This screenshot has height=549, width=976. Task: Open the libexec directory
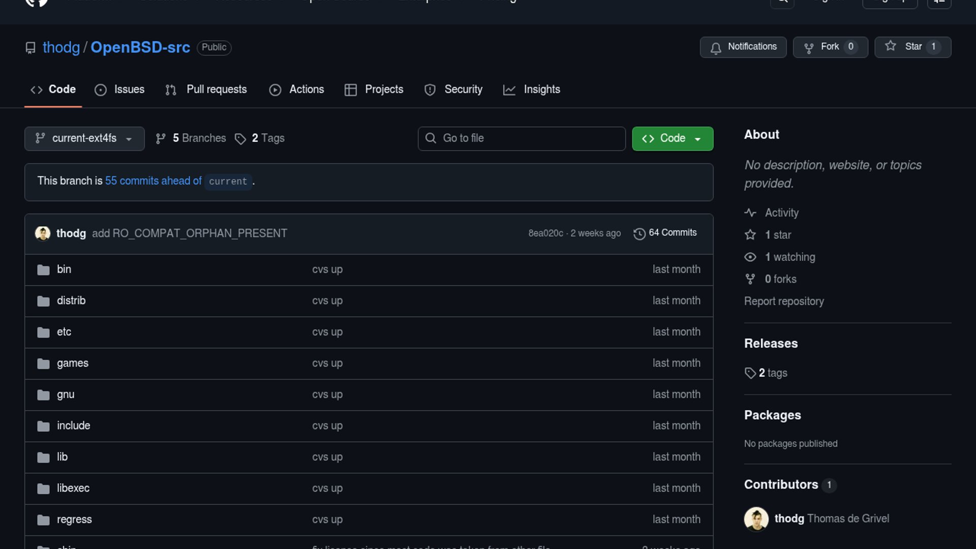click(x=73, y=488)
